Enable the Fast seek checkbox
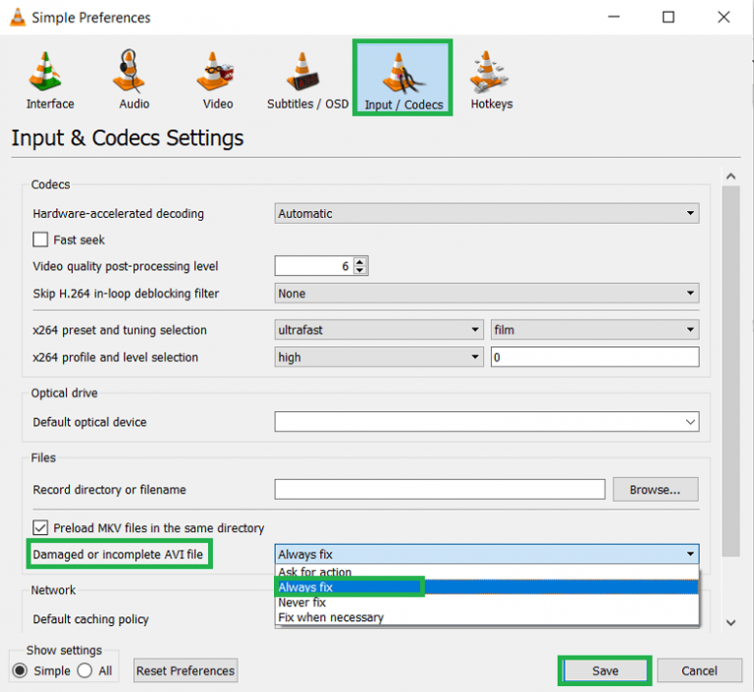The image size is (754, 692). coord(40,240)
